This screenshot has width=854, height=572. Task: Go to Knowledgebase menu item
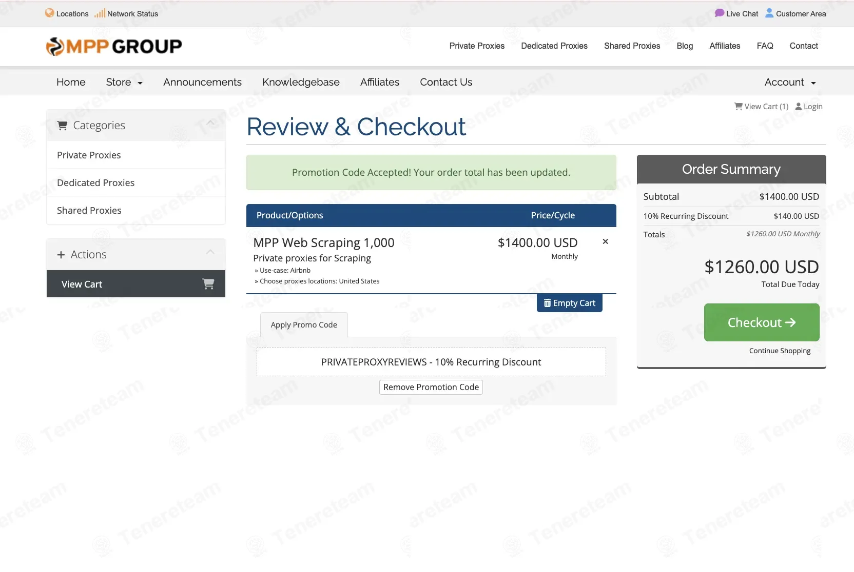pos(301,82)
